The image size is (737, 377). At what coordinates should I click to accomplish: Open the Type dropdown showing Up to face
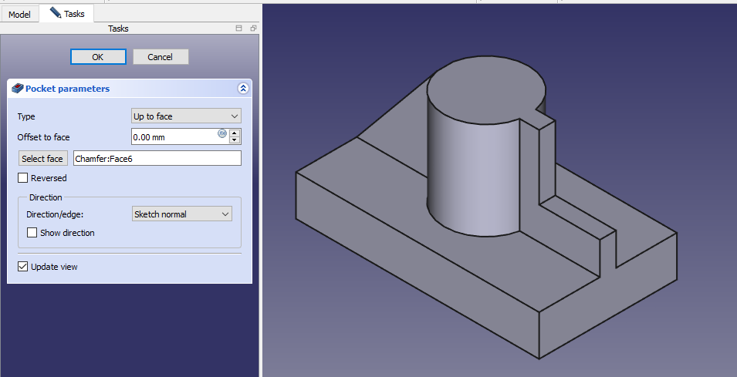click(186, 116)
